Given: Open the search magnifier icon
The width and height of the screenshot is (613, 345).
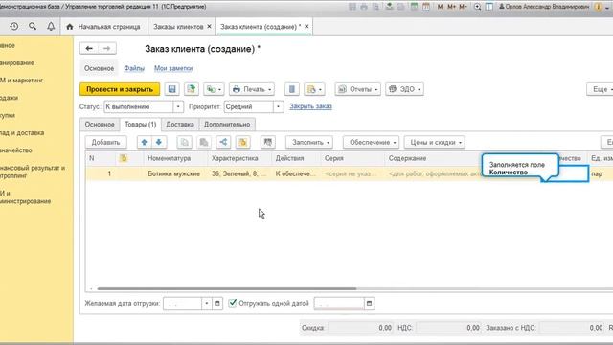Looking at the screenshot, I should coord(33,26).
